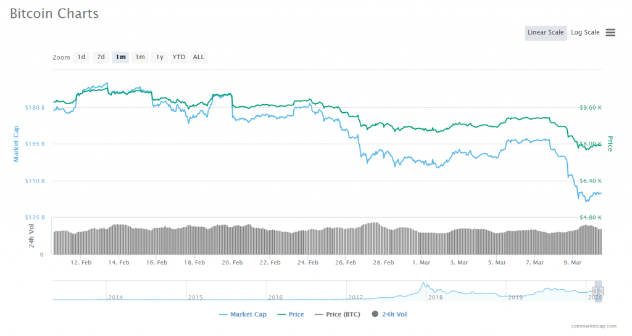This screenshot has height=336, width=632.
Task: Toggle Price (BTC) series in legend
Action: [x=338, y=314]
